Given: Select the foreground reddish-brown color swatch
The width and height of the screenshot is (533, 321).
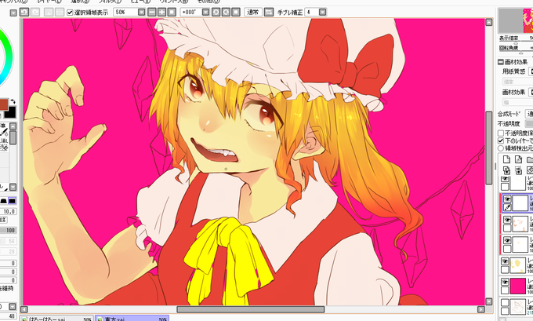Looking at the screenshot, I should pyautogui.click(x=3, y=104).
